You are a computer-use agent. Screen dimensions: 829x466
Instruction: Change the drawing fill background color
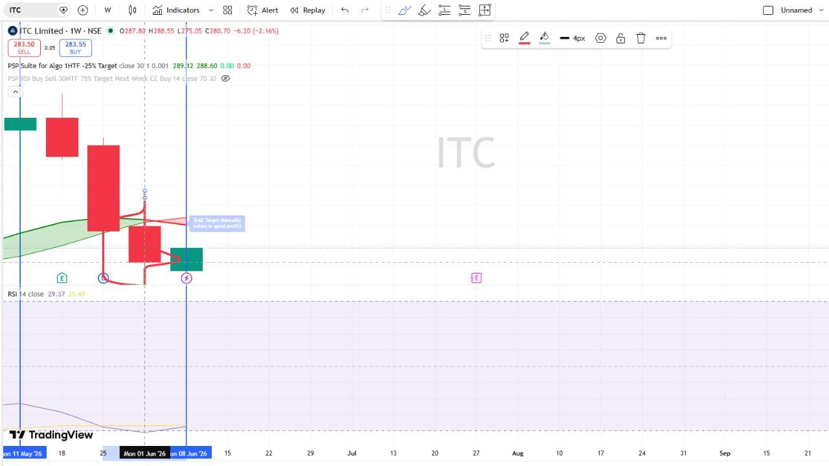click(545, 38)
